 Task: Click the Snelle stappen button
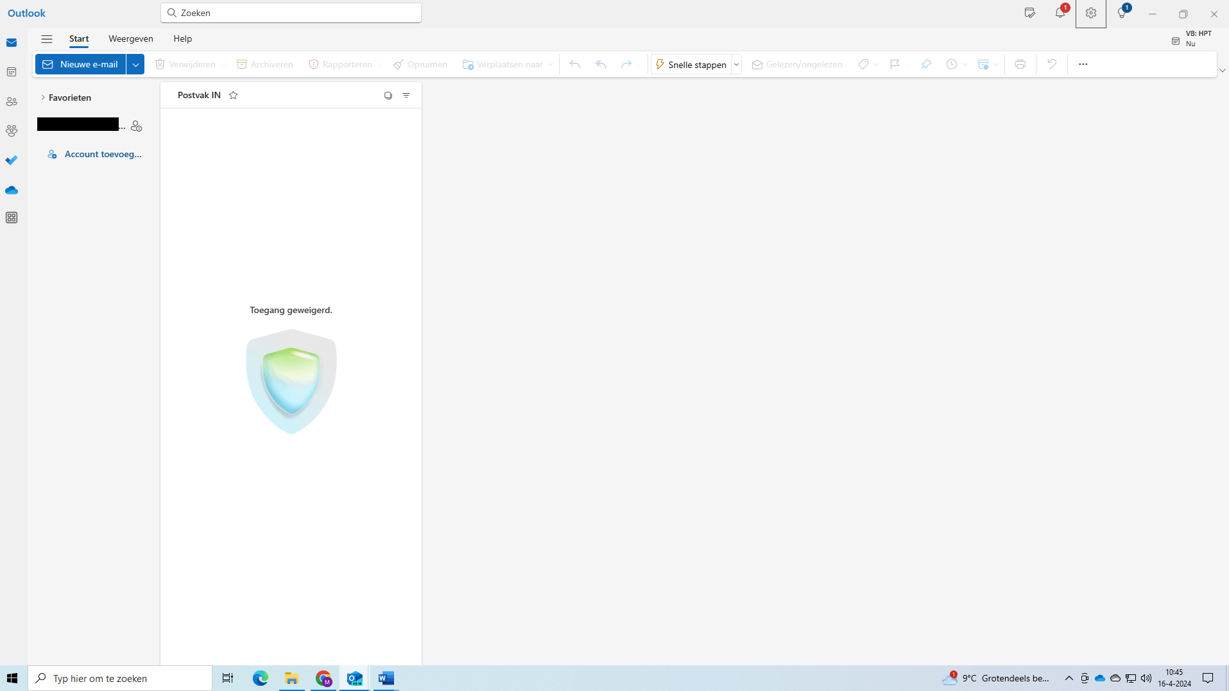pos(691,64)
